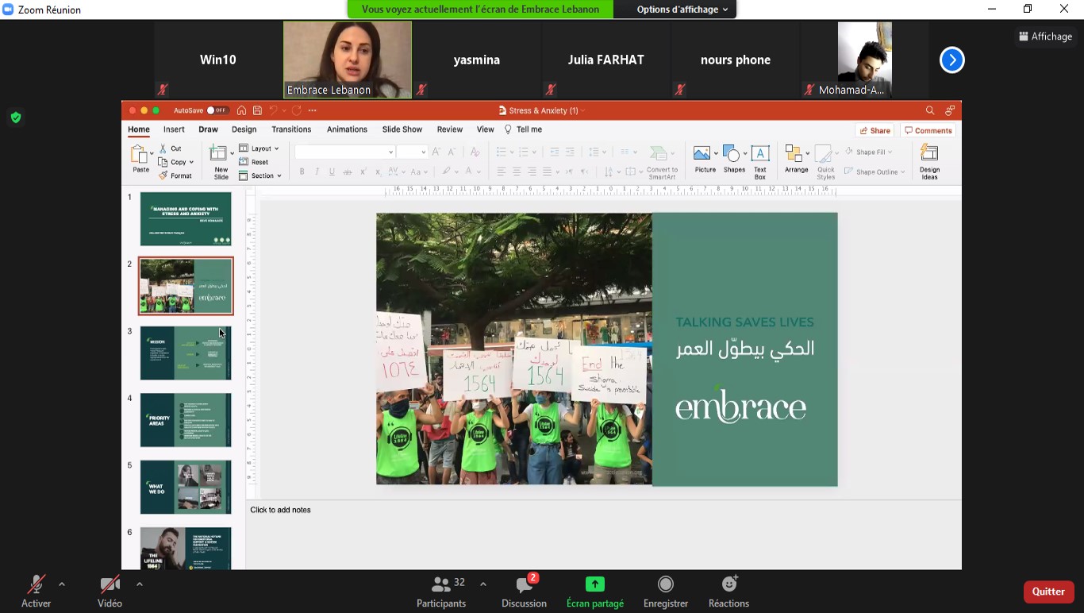The height and width of the screenshot is (613, 1084).
Task: Click the Paste clipboard icon
Action: [139, 155]
